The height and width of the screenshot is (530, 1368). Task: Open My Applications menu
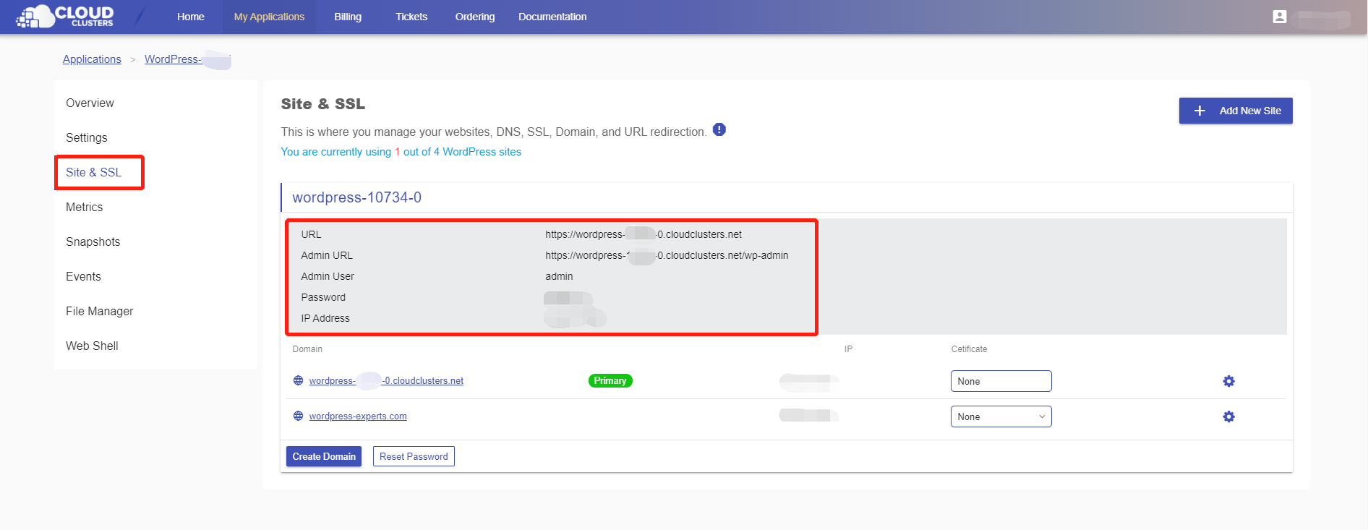[x=269, y=17]
